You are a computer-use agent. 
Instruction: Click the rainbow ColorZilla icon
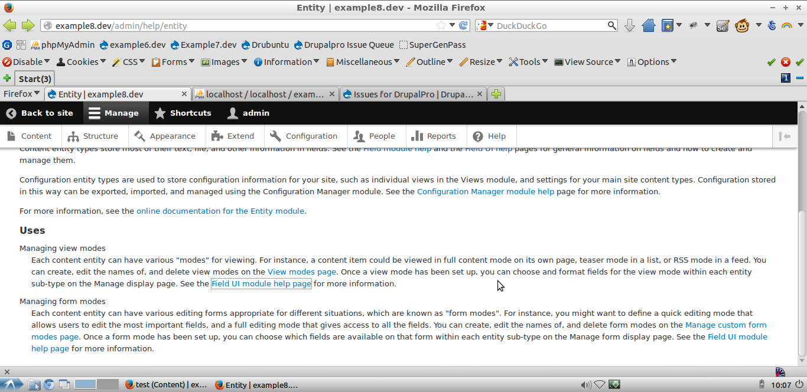point(787,25)
